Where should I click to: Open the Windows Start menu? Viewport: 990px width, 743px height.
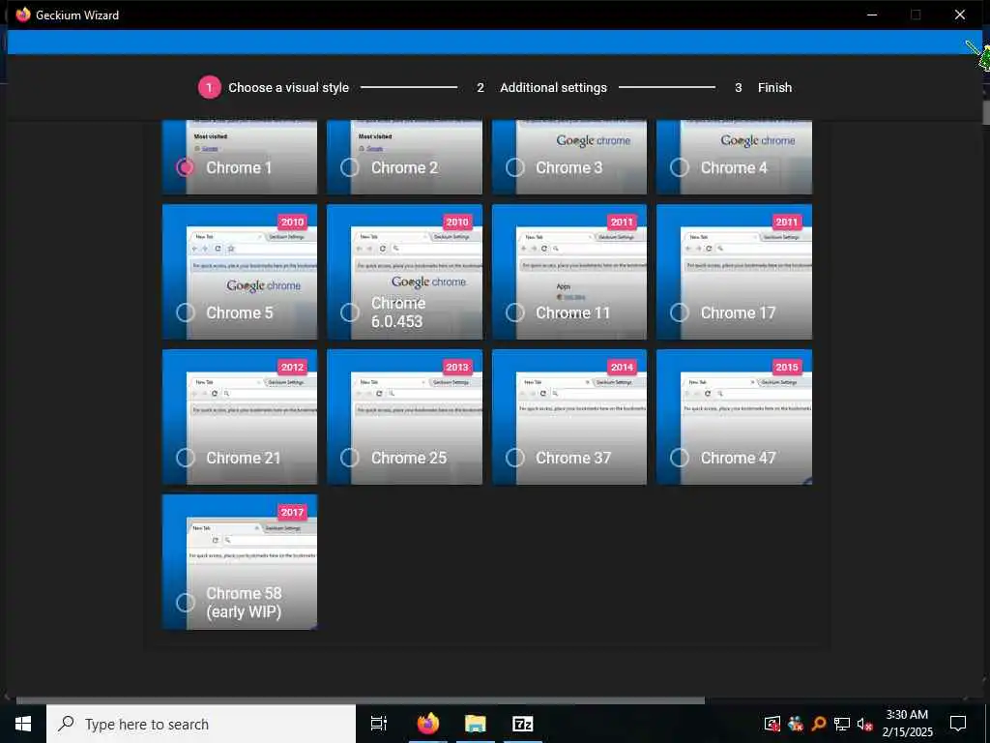click(23, 724)
